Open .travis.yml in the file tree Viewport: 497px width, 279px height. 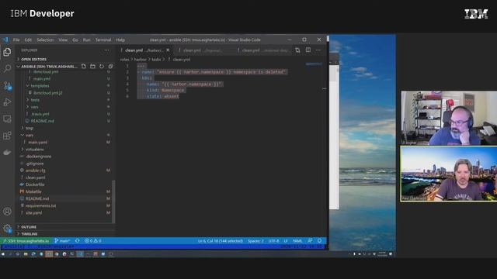[40, 114]
